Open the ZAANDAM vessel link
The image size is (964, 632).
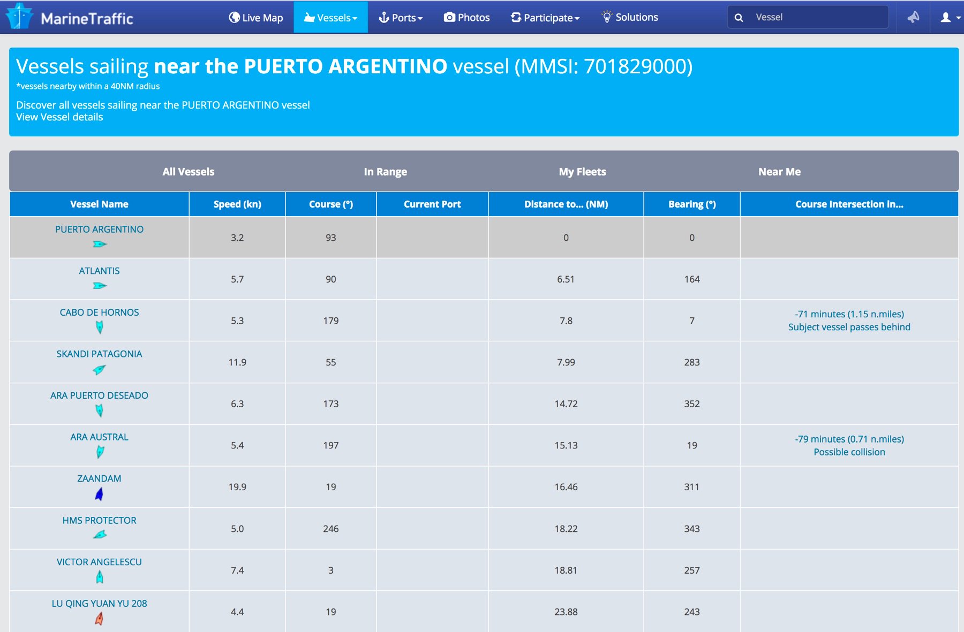[x=99, y=478]
